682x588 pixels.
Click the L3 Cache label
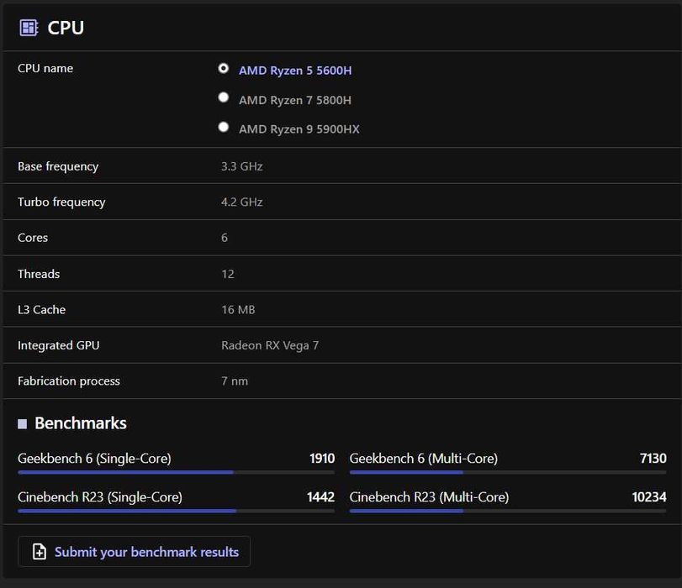42,309
